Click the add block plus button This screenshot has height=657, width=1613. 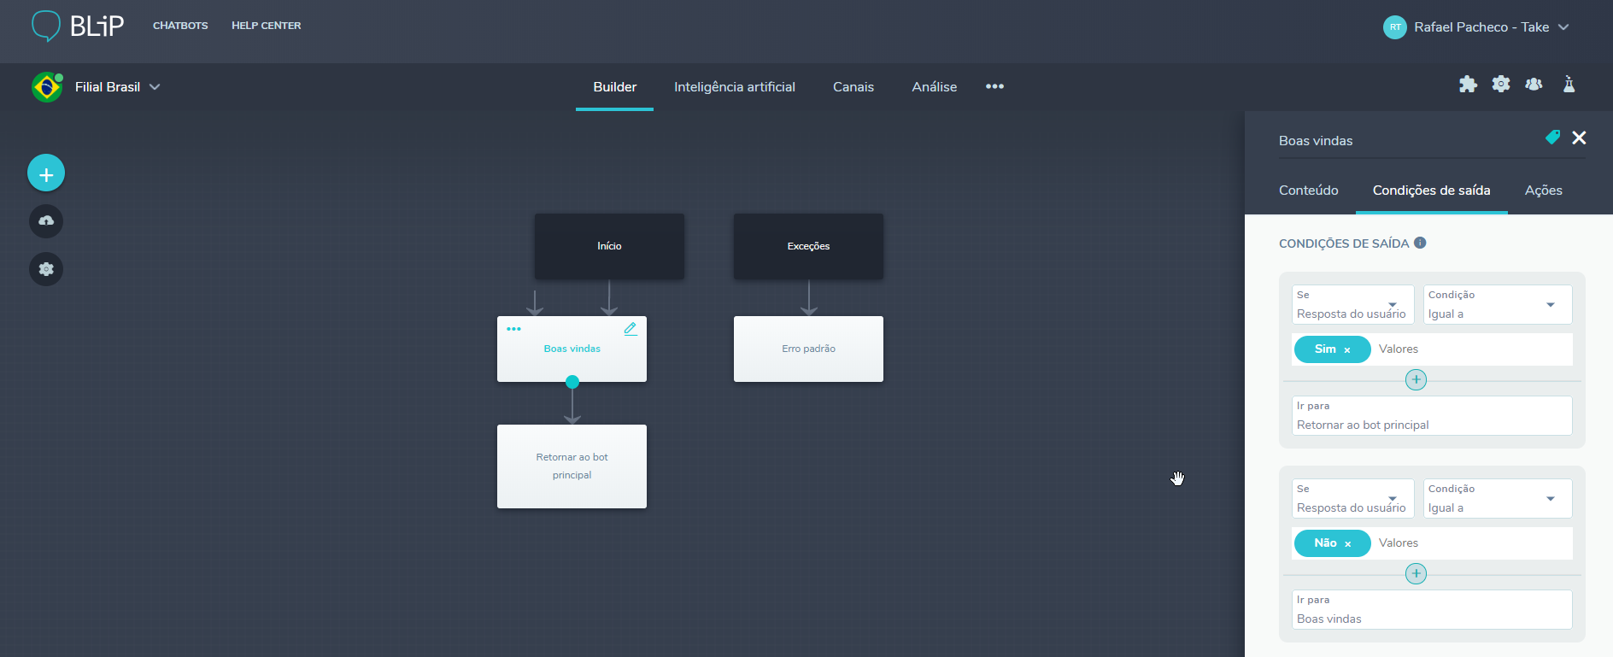46,173
